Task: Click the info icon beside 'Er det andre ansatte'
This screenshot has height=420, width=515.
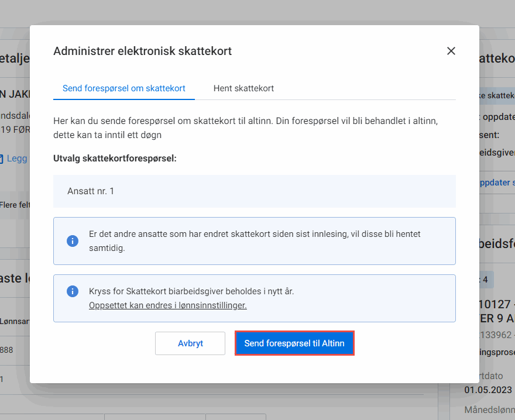Action: tap(73, 241)
